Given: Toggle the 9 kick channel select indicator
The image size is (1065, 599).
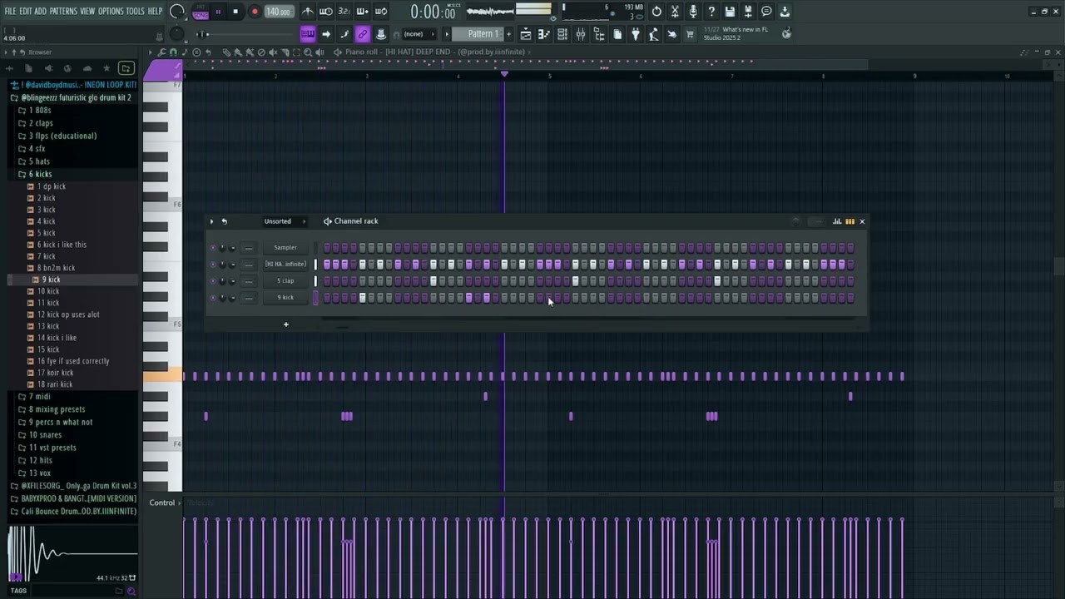Looking at the screenshot, I should pyautogui.click(x=315, y=298).
